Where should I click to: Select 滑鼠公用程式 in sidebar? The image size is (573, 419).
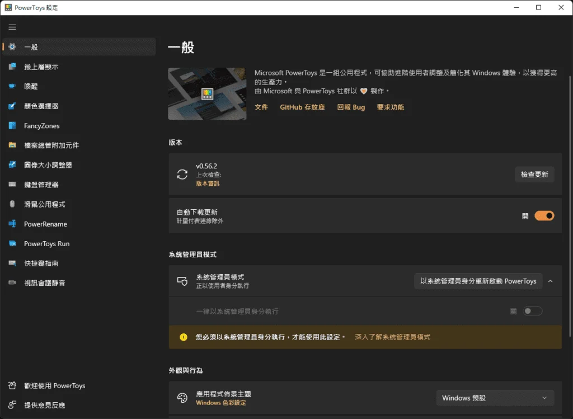(x=79, y=204)
